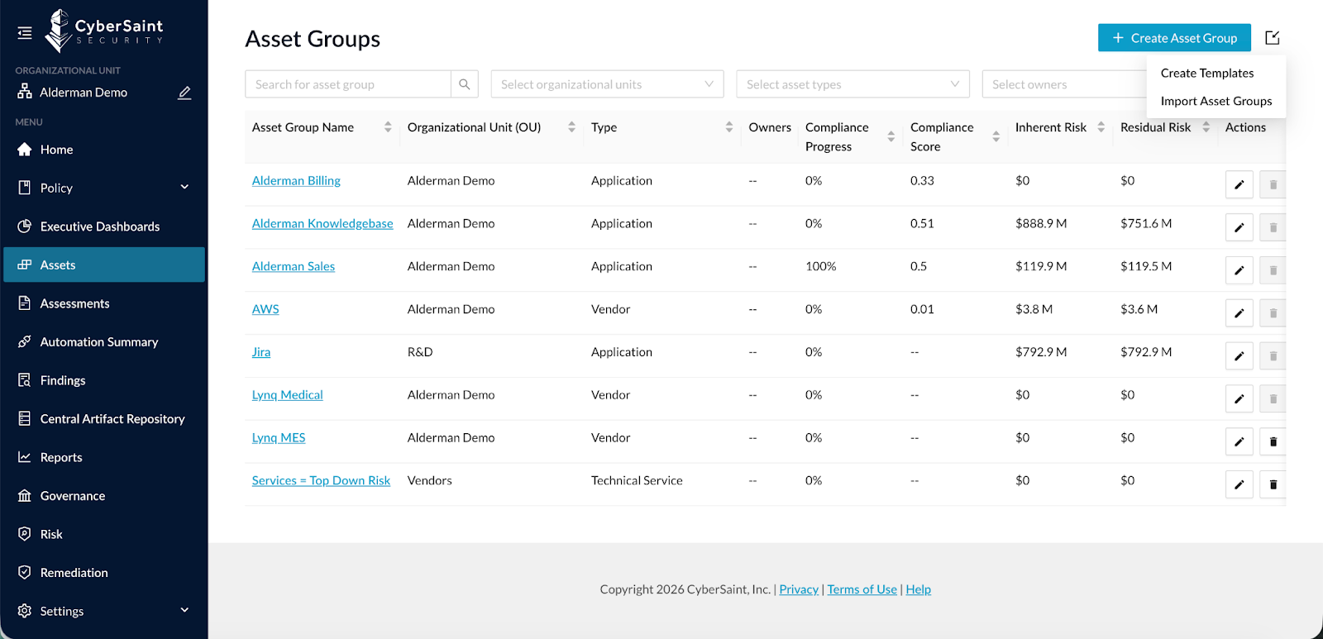Edit the AWS asset group row
This screenshot has width=1323, height=639.
[1239, 313]
